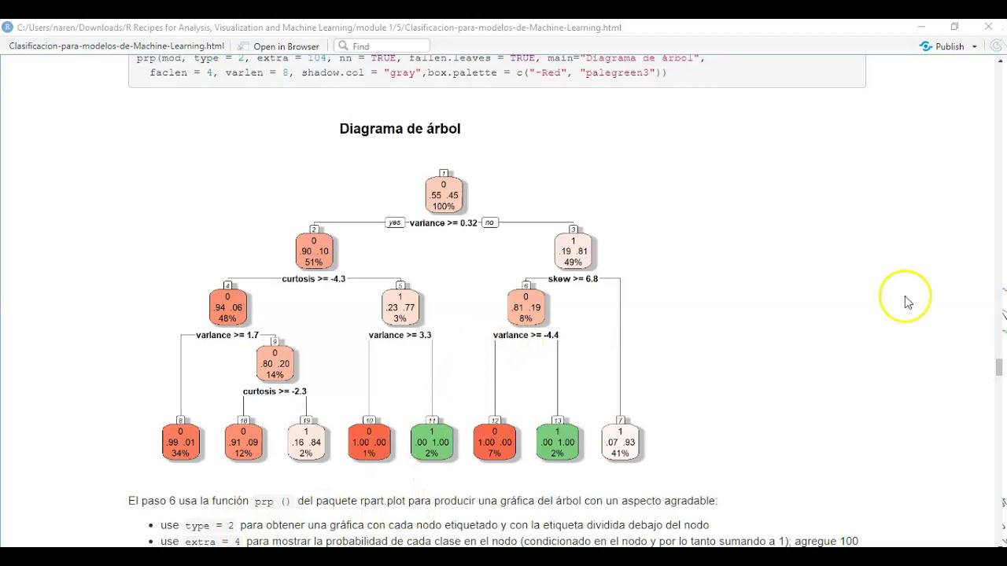The image size is (1007, 566).
Task: Click the 'palegreen3' string in code
Action: [618, 72]
